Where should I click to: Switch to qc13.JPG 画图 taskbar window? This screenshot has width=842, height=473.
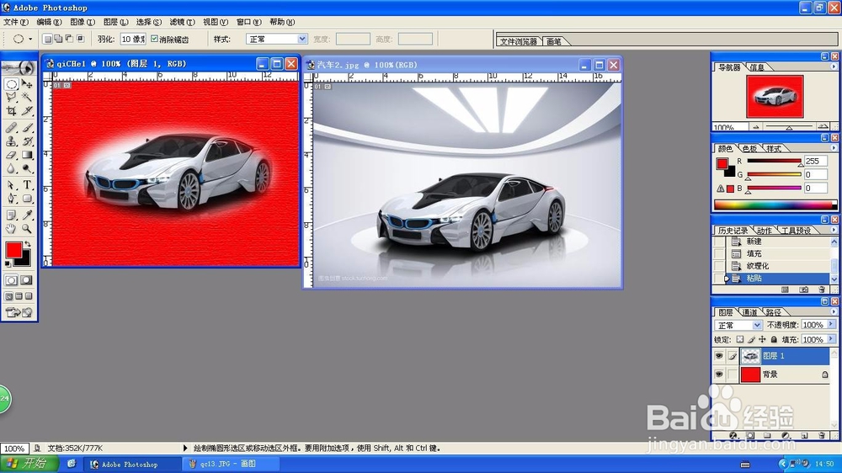coord(231,464)
